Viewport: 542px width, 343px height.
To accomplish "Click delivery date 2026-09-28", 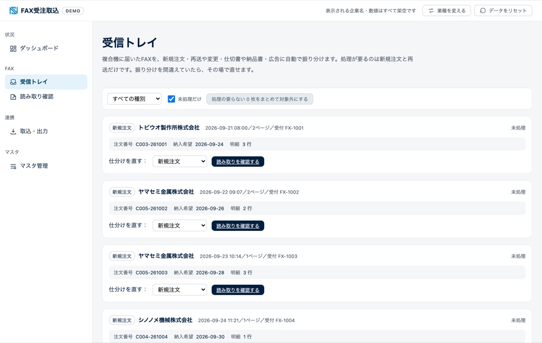I will tap(210, 273).
